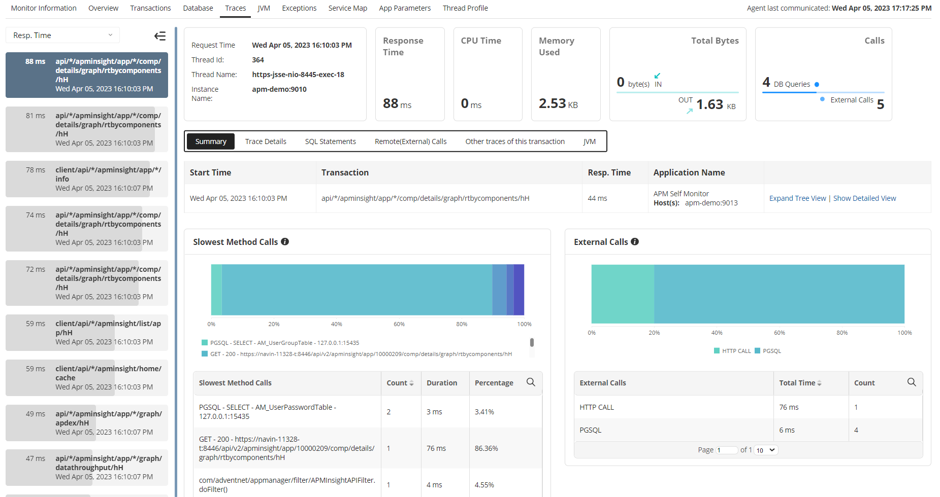Open the Service Map tab

click(347, 8)
